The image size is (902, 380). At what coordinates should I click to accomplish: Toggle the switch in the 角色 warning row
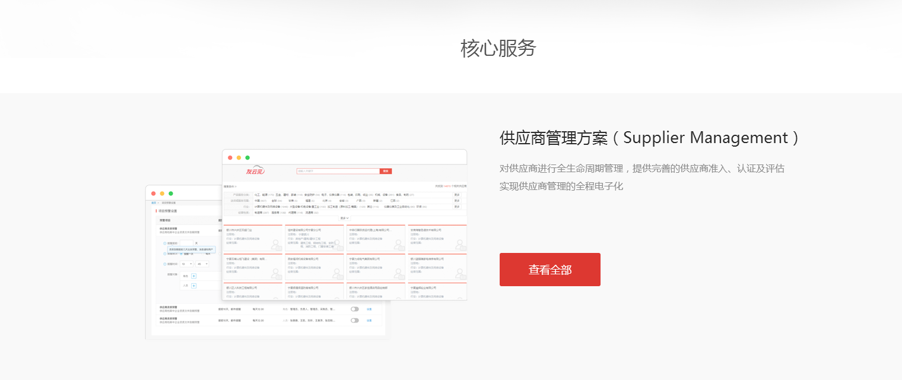tap(355, 309)
